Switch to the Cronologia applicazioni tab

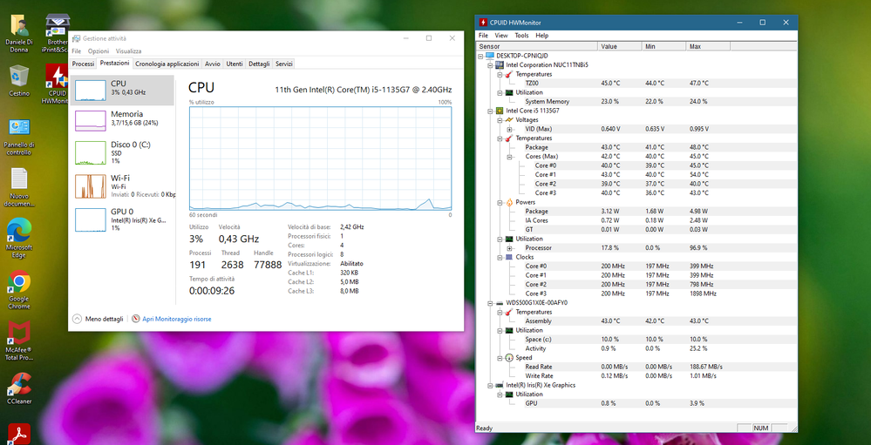pyautogui.click(x=167, y=64)
